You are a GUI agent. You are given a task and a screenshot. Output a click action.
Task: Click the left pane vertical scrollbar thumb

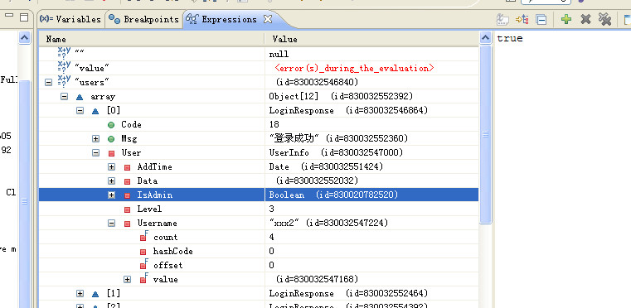pos(25,195)
